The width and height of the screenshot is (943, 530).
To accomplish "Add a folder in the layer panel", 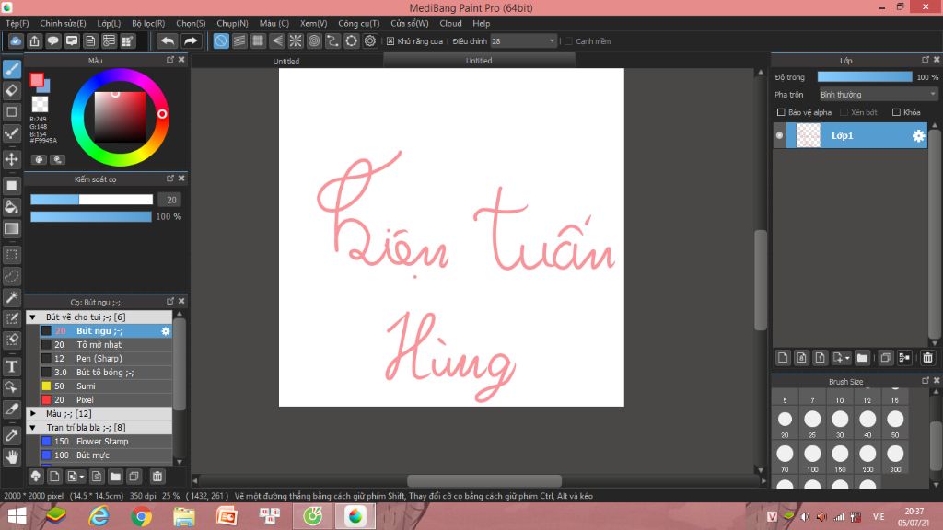I will 862,358.
